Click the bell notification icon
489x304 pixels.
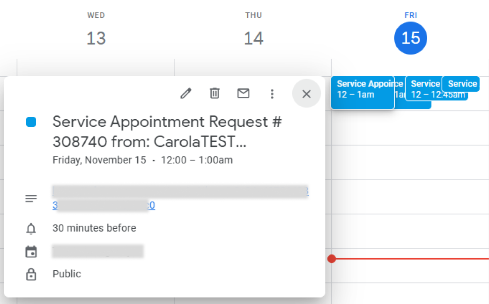31,228
